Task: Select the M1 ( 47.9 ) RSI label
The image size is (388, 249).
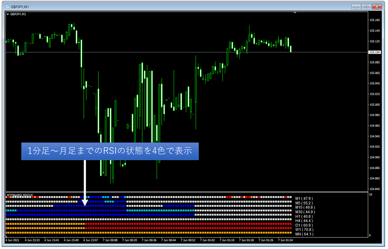Action: (304, 199)
